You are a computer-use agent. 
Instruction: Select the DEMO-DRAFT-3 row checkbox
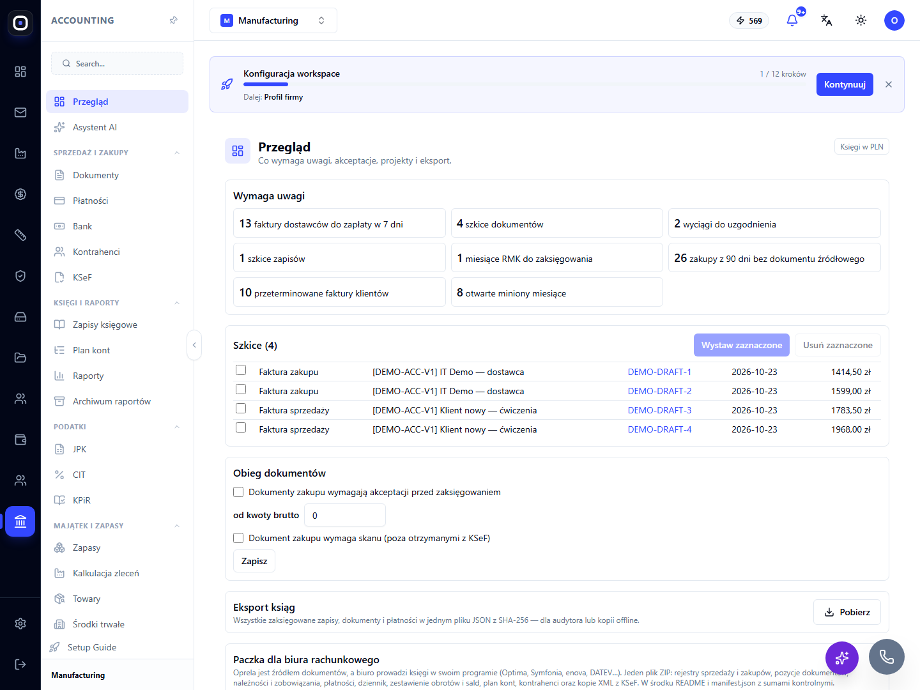coord(241,408)
